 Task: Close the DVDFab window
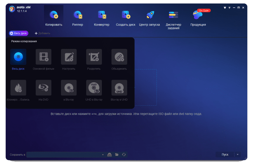243,7
